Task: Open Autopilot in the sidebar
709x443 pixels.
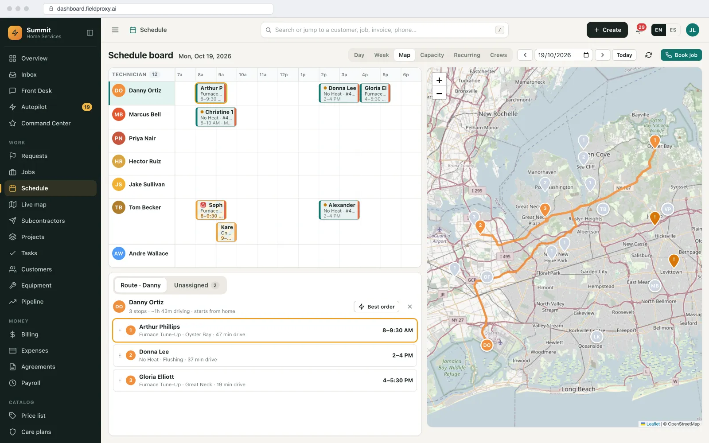Action: click(50, 107)
